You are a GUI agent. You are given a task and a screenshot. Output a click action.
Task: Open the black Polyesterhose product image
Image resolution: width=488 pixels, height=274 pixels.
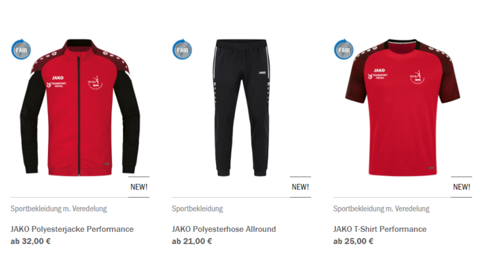pos(242,107)
